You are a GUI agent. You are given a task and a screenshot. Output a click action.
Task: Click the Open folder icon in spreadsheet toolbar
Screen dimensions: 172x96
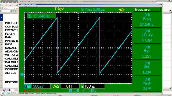[6, 5]
